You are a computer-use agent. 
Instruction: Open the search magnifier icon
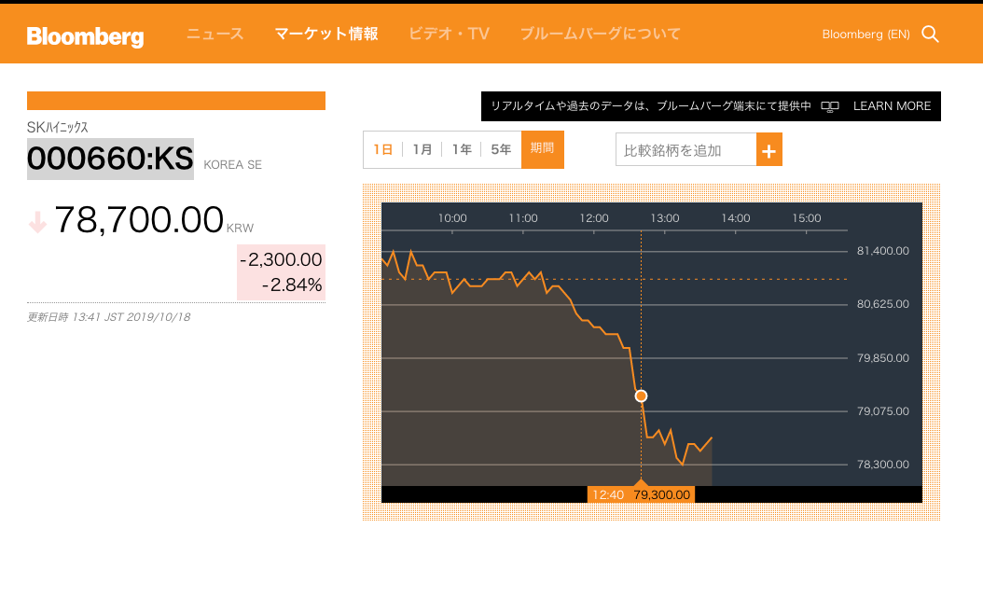pos(930,35)
